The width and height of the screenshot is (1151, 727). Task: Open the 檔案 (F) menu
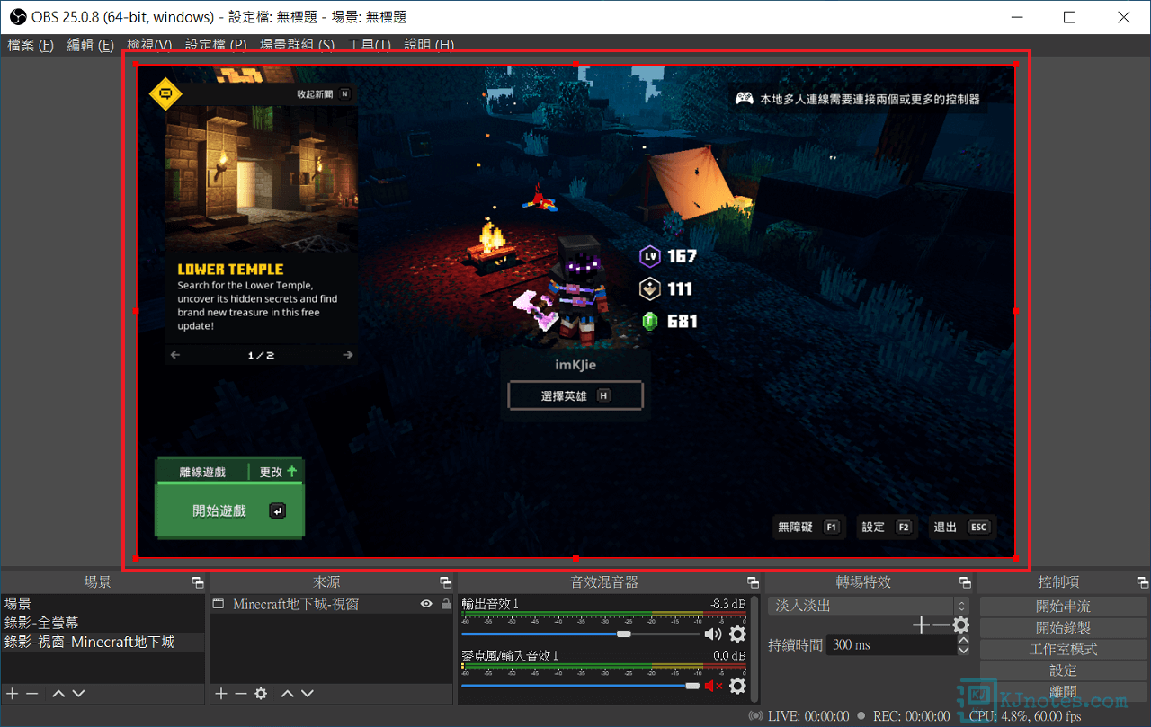click(x=31, y=45)
